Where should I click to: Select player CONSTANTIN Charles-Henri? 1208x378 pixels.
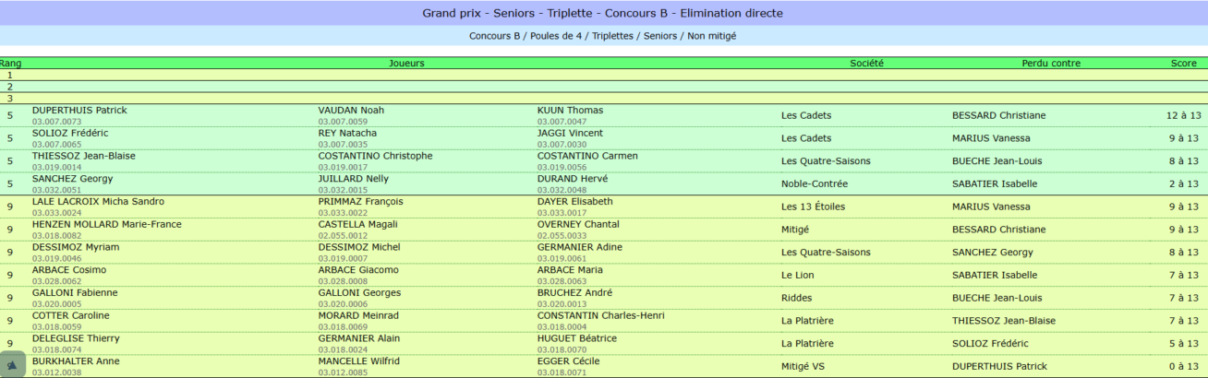click(x=601, y=316)
